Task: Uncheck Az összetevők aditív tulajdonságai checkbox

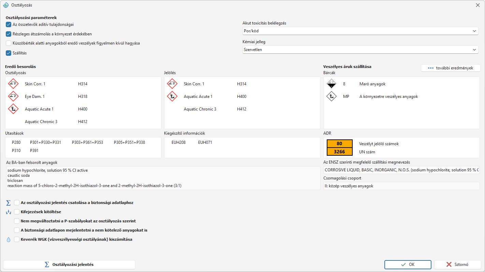Action: (9, 24)
